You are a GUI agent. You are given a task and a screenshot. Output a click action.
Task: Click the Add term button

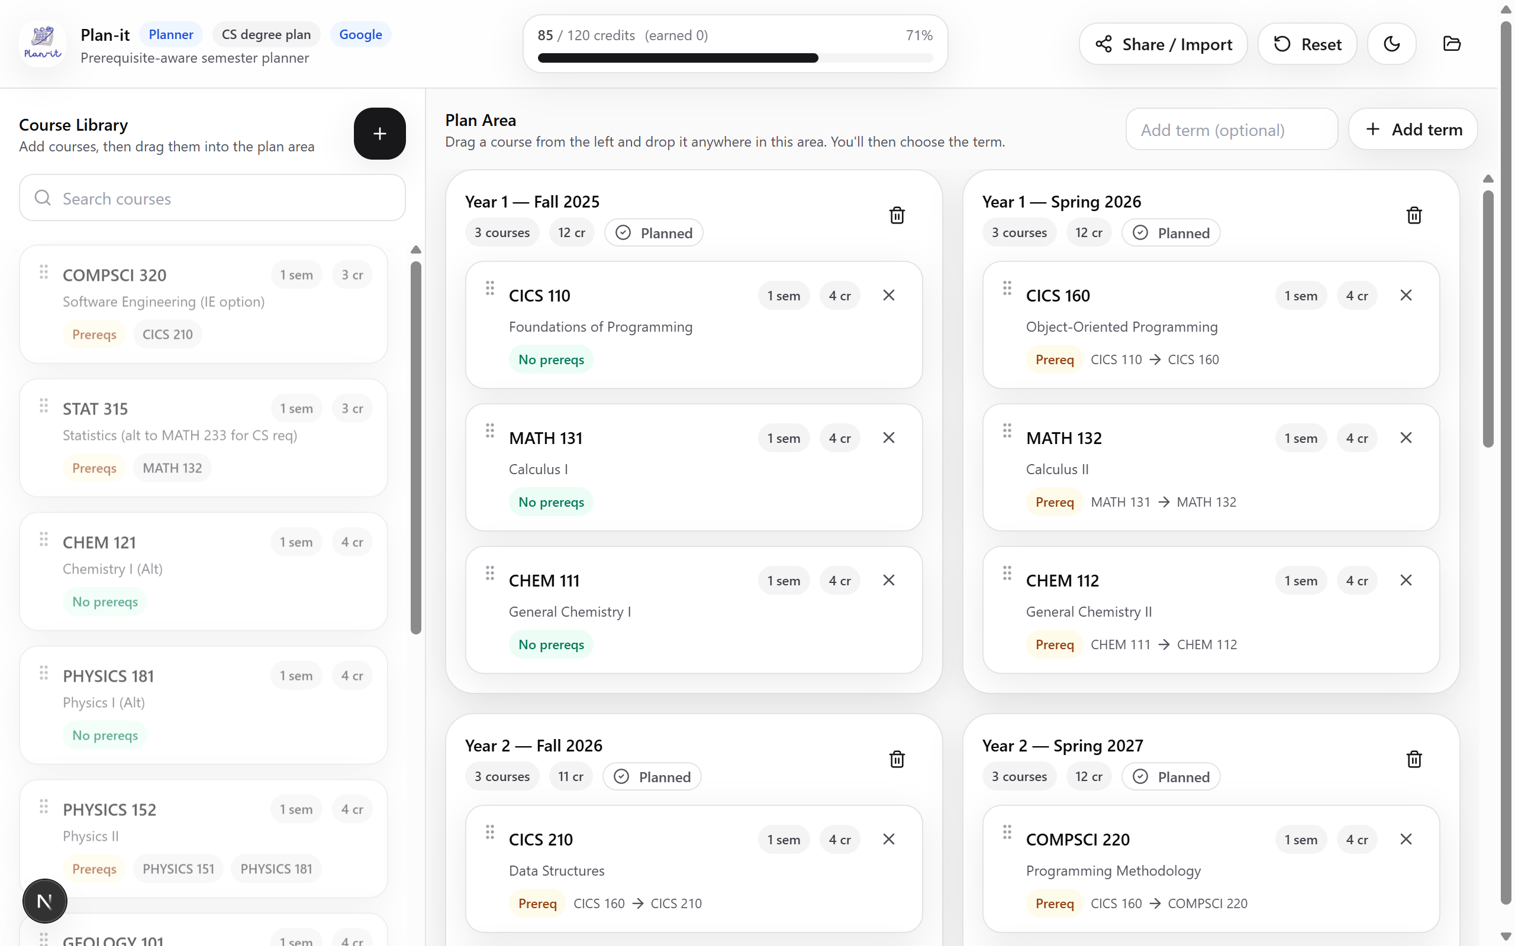(x=1413, y=129)
